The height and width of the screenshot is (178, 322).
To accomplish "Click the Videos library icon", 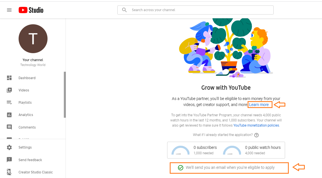I will [9, 90].
